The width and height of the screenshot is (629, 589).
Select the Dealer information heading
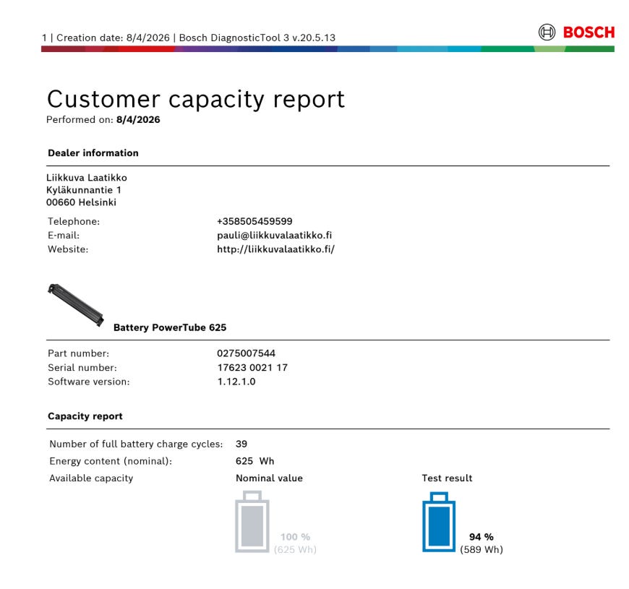coord(93,152)
